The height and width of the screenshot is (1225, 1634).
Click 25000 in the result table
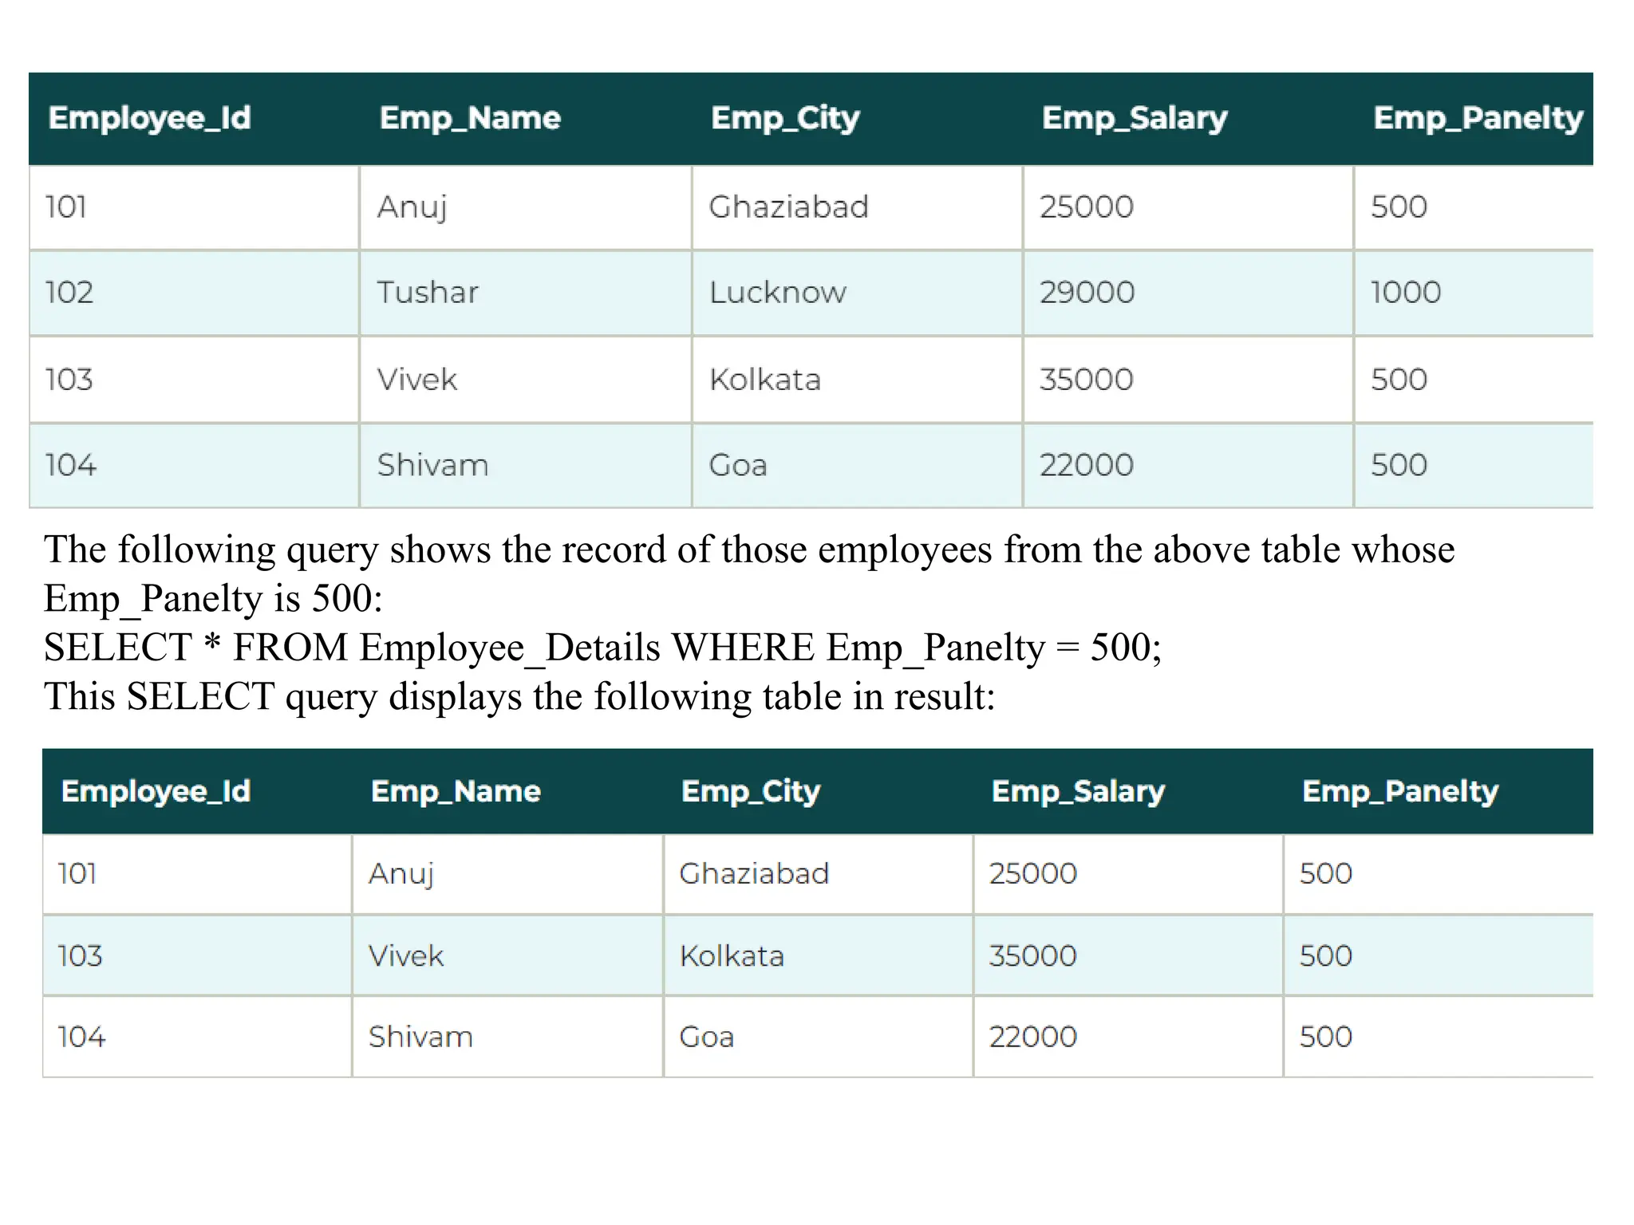1033,873
